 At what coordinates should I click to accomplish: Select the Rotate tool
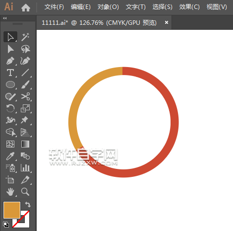pyautogui.click(x=10, y=108)
